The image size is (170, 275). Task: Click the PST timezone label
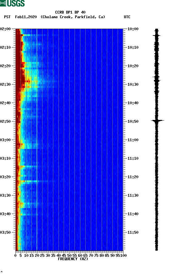(7, 17)
